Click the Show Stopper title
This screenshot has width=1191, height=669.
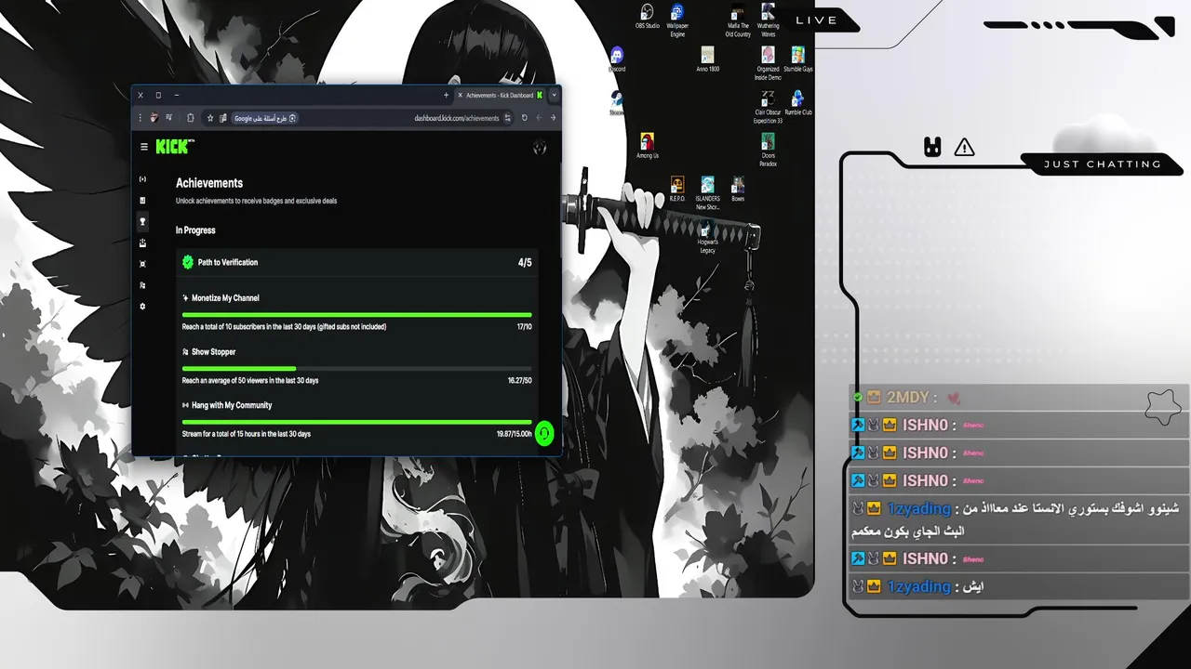(214, 352)
